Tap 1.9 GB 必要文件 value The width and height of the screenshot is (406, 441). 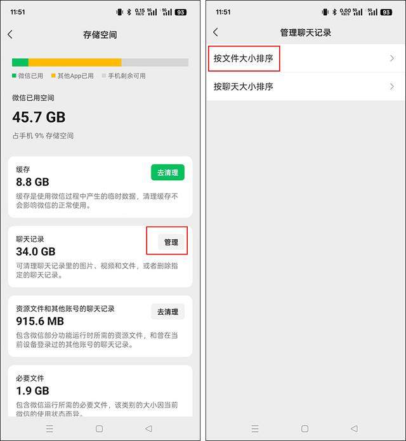[x=32, y=391]
